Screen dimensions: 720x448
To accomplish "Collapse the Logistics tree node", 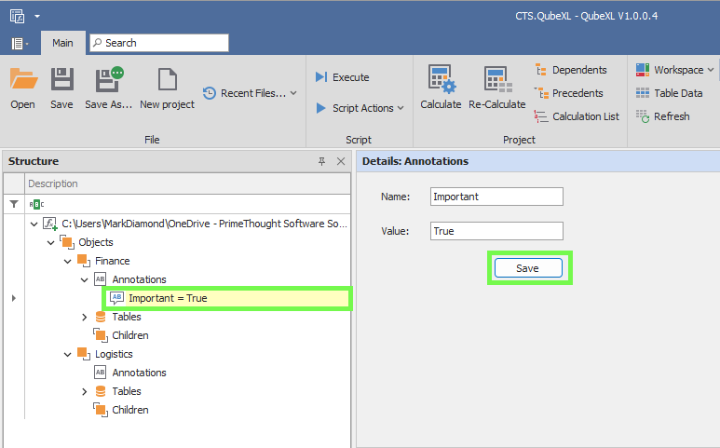I will coord(68,354).
